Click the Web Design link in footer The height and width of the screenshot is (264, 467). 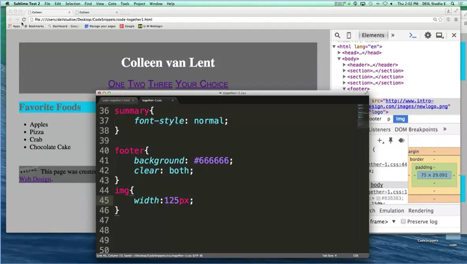[x=35, y=179]
